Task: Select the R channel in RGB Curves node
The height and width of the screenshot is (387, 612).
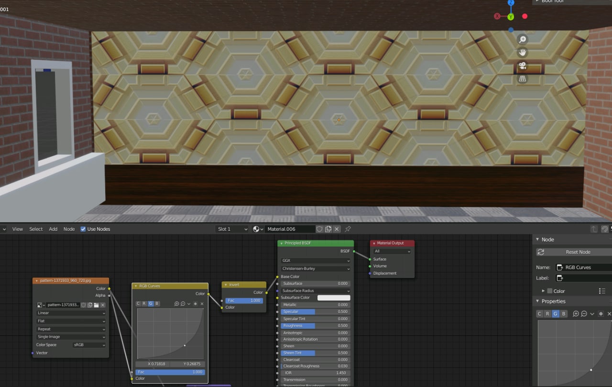Action: [144, 304]
